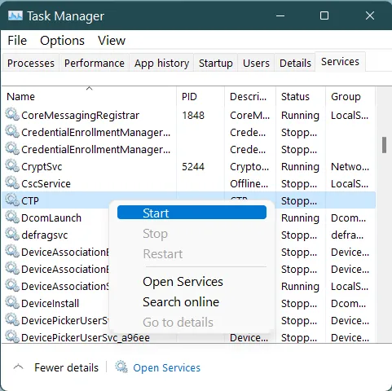392x391 pixels.
Task: Click PID value 5244
Action: (x=193, y=166)
